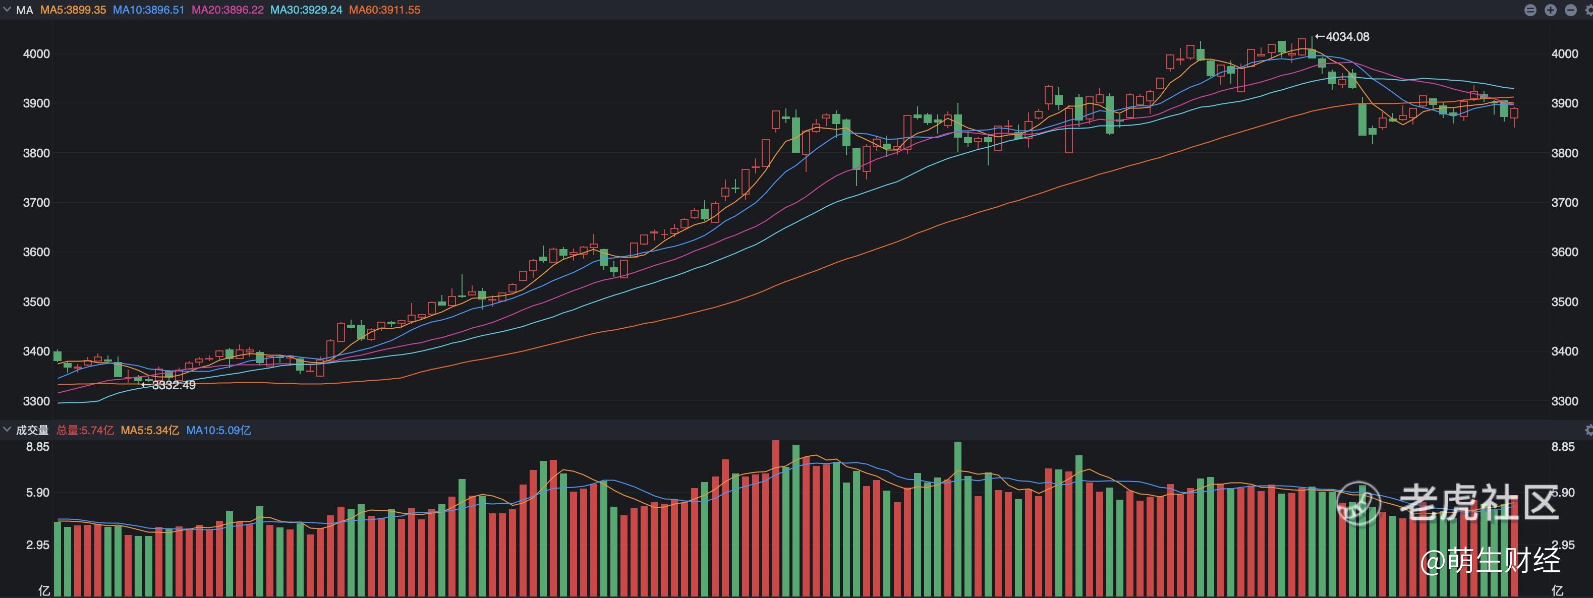Screen dimensions: 1593x598
Task: Open volume panel settings gear
Action: point(1589,430)
